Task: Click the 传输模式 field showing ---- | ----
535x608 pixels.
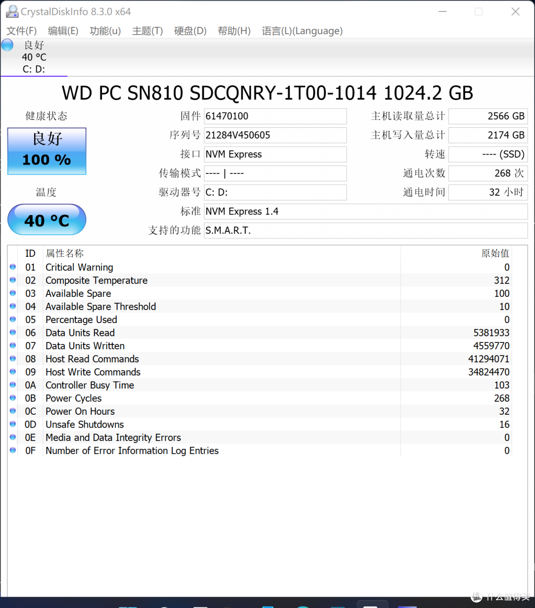Action: click(275, 173)
